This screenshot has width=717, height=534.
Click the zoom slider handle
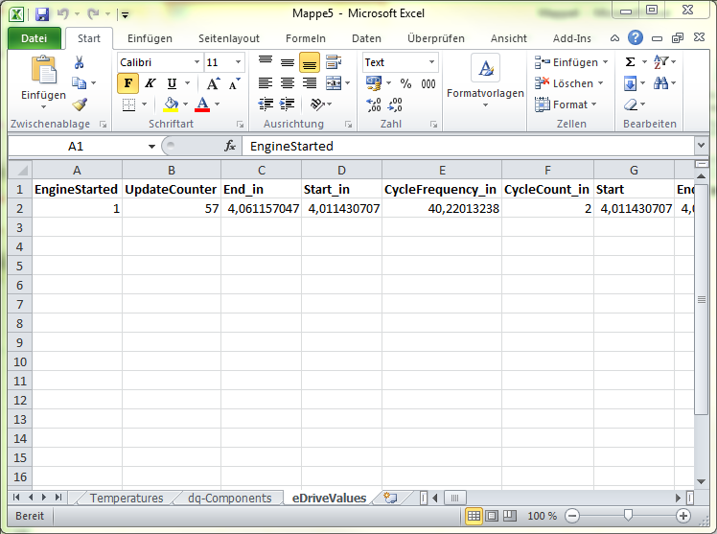tap(628, 516)
